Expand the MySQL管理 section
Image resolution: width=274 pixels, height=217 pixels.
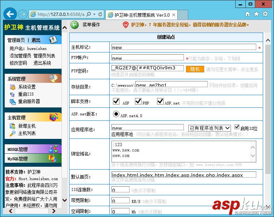point(33,158)
